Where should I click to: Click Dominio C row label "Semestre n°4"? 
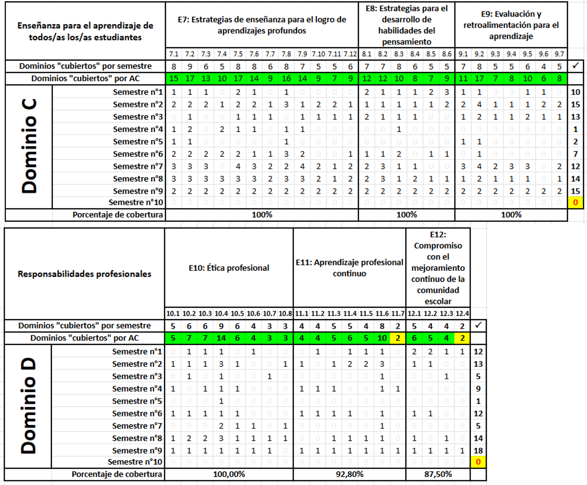[138, 129]
